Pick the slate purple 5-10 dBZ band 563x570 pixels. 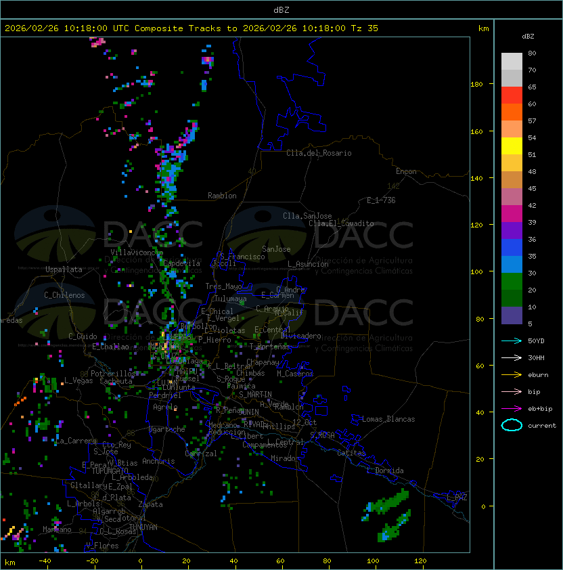pyautogui.click(x=512, y=315)
